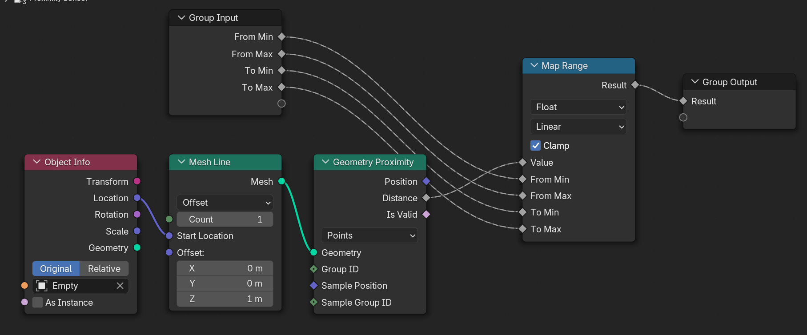Click the Object Info Geometry socket

137,247
